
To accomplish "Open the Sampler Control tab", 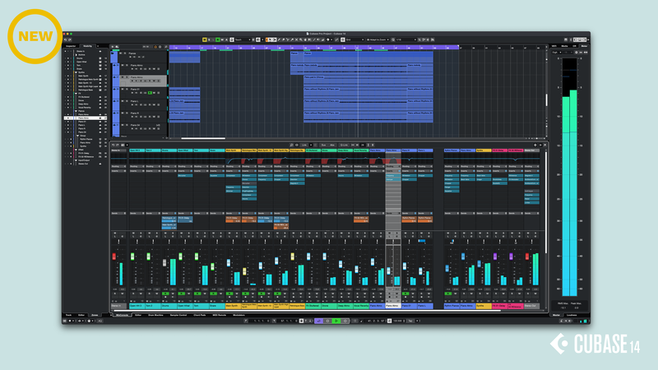I will click(178, 315).
